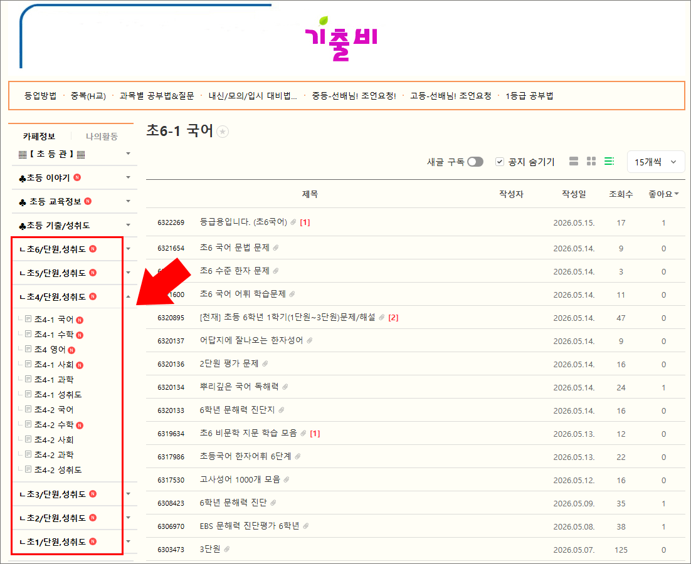Click the board icon before 초4-1 과학
The image size is (691, 564).
[28, 379]
